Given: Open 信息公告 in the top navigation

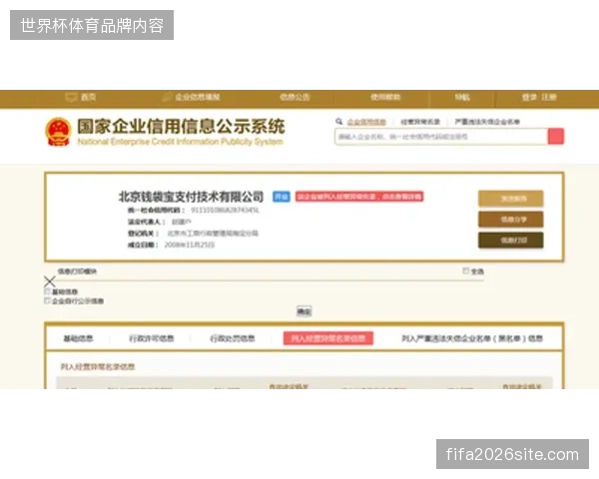Looking at the screenshot, I should tap(295, 97).
